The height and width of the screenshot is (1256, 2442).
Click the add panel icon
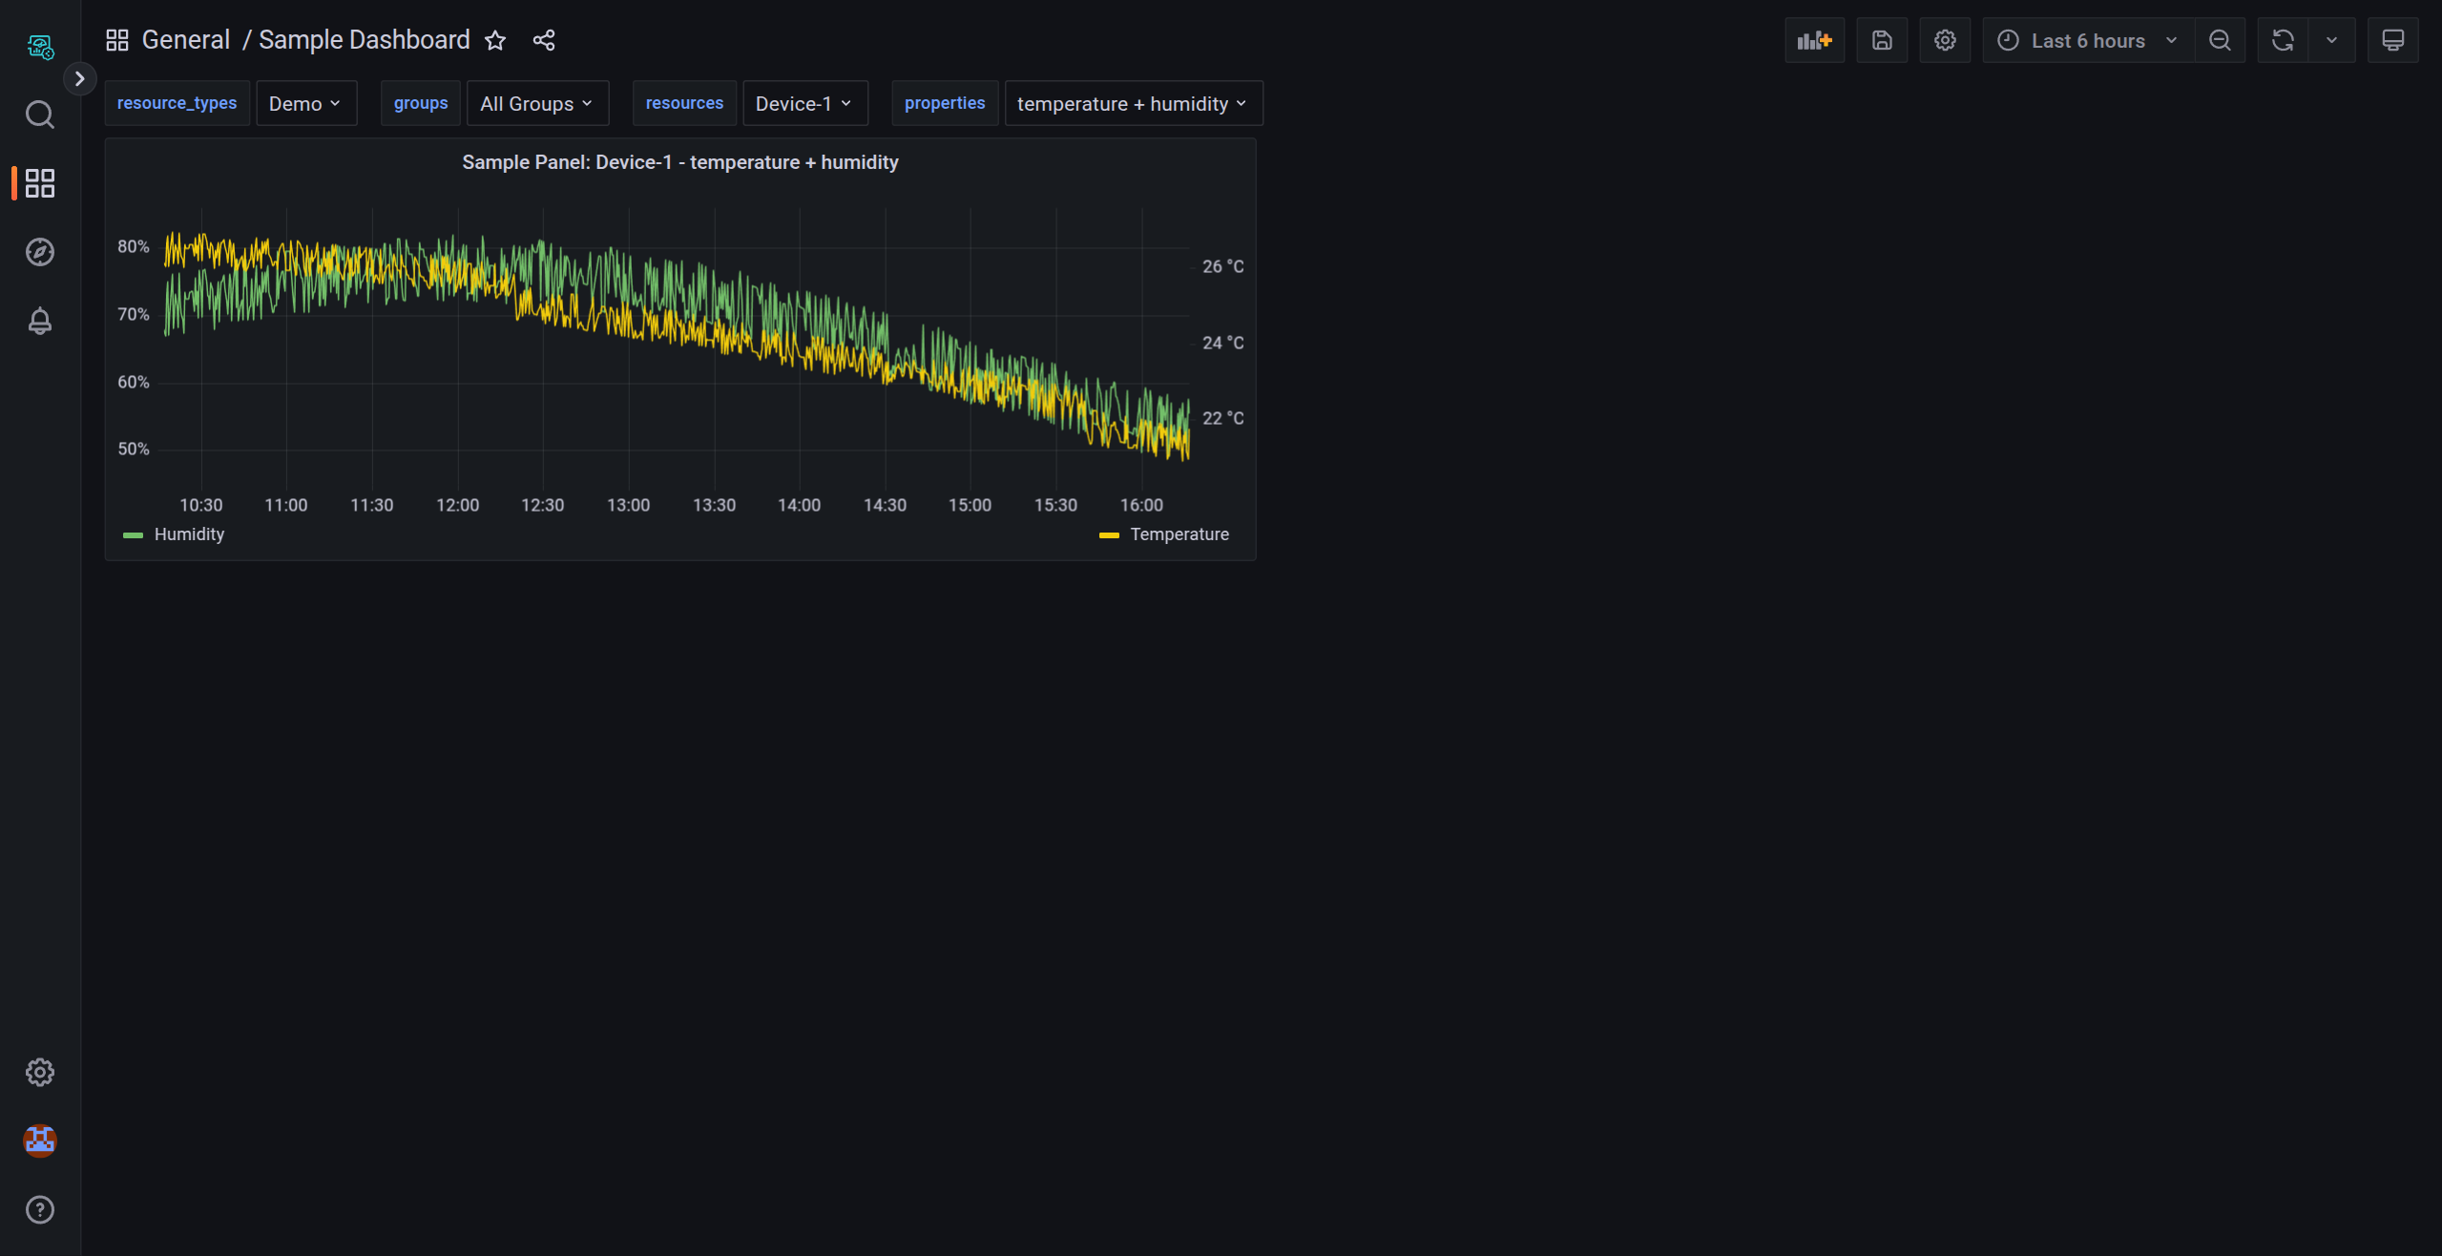point(1812,40)
